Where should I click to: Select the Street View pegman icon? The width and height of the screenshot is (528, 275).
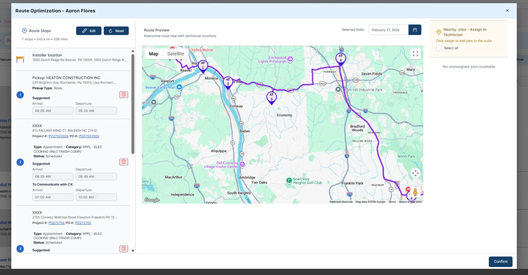click(415, 192)
